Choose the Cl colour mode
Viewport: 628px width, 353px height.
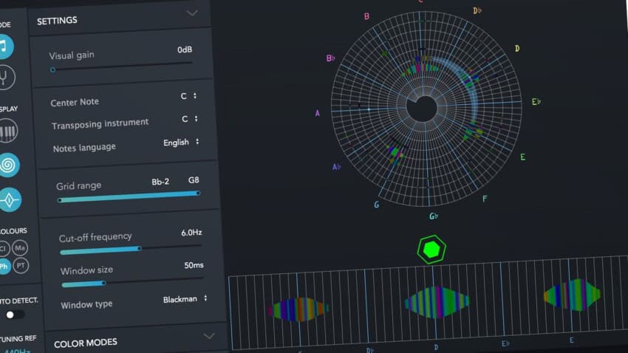click(x=4, y=249)
